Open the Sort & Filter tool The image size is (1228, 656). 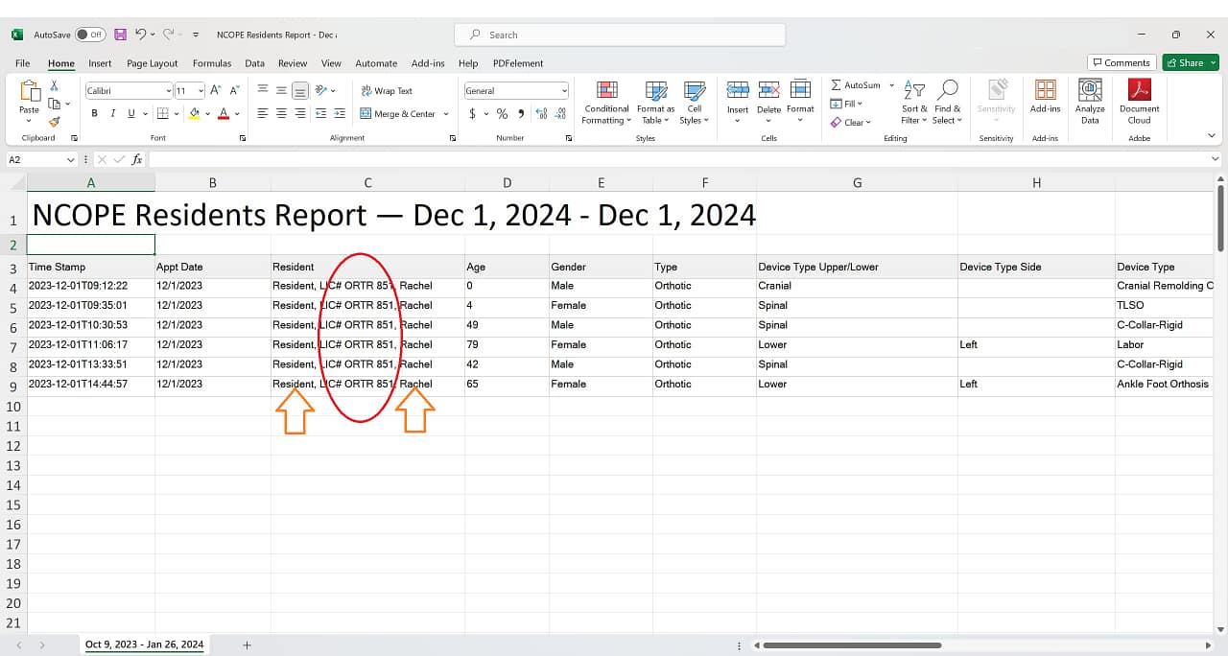pyautogui.click(x=914, y=91)
